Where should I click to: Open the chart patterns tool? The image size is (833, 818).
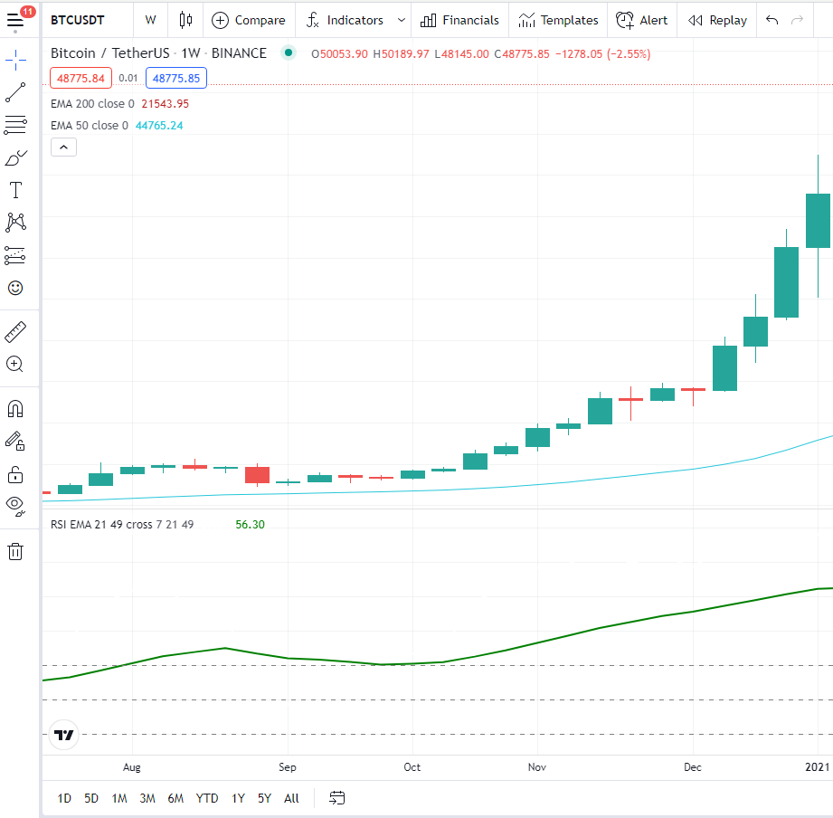pyautogui.click(x=15, y=223)
